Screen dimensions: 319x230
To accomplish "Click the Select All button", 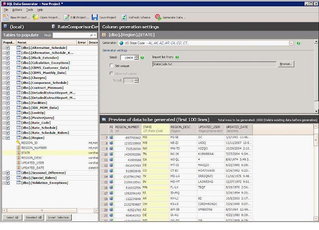I will point(12,218).
